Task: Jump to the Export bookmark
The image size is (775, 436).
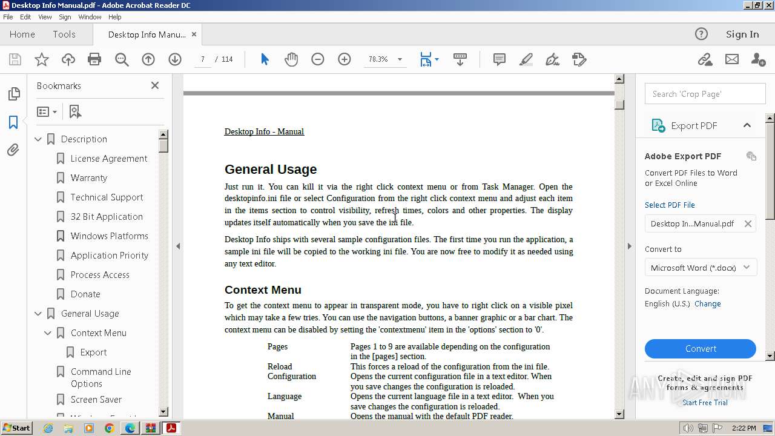Action: [93, 352]
